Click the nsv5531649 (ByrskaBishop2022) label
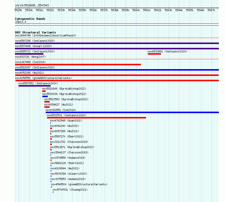Viewport: 226px width, 202px height. tap(64, 89)
